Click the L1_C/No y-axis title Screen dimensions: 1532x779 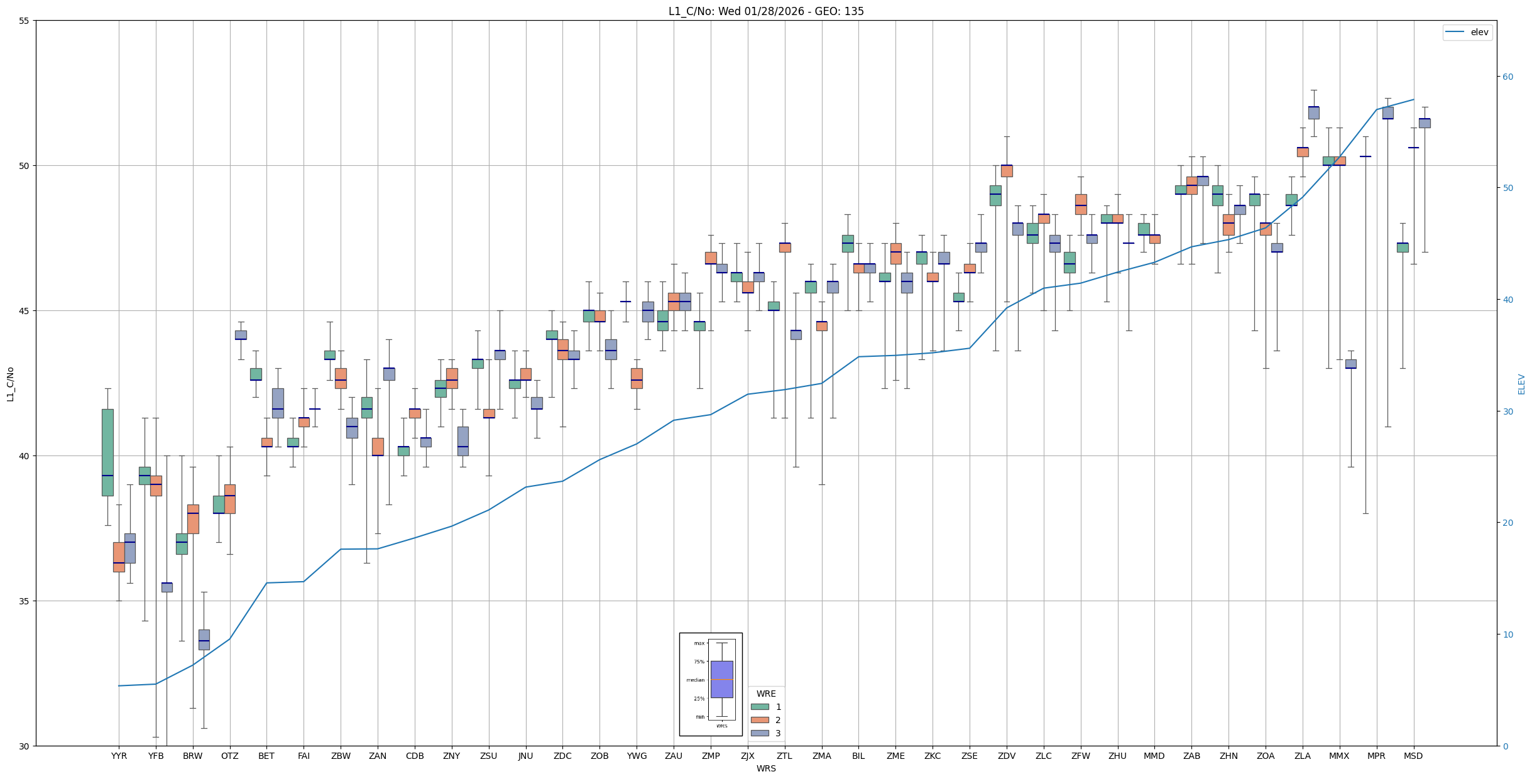(10, 384)
